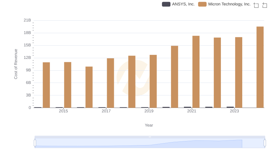Select the Micron bar for 2017

point(110,83)
